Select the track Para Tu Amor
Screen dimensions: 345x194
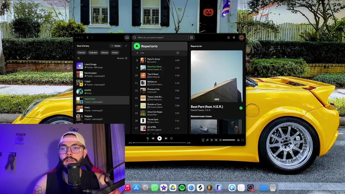159,60
